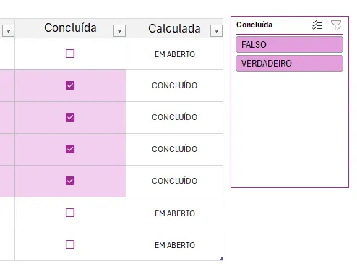Viewport: 357px width, 277px height.
Task: Select FALSO in the slicer
Action: 289,45
